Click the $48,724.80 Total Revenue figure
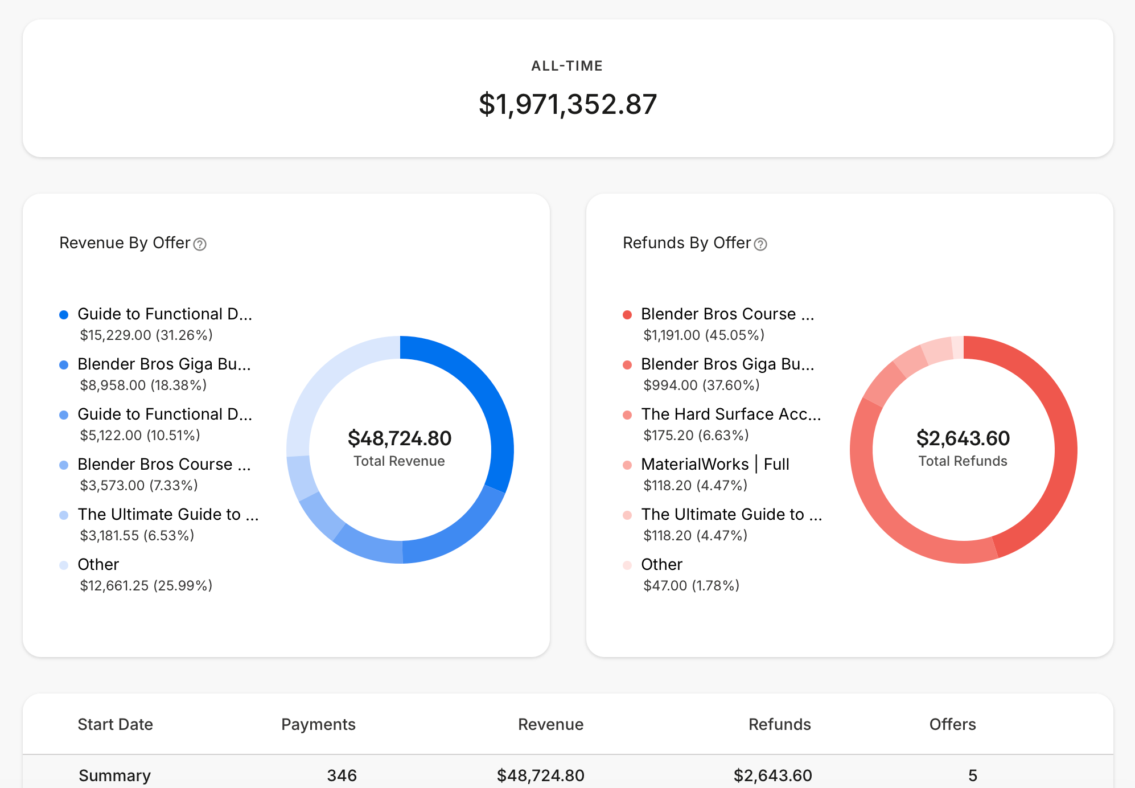The width and height of the screenshot is (1135, 788). (x=400, y=438)
